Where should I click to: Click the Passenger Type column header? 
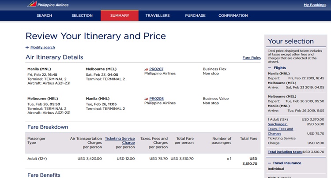36,141
